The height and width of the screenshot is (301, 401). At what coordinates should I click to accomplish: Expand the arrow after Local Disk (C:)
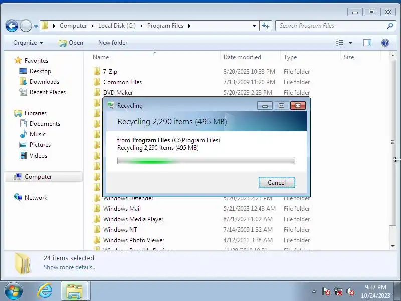point(141,26)
